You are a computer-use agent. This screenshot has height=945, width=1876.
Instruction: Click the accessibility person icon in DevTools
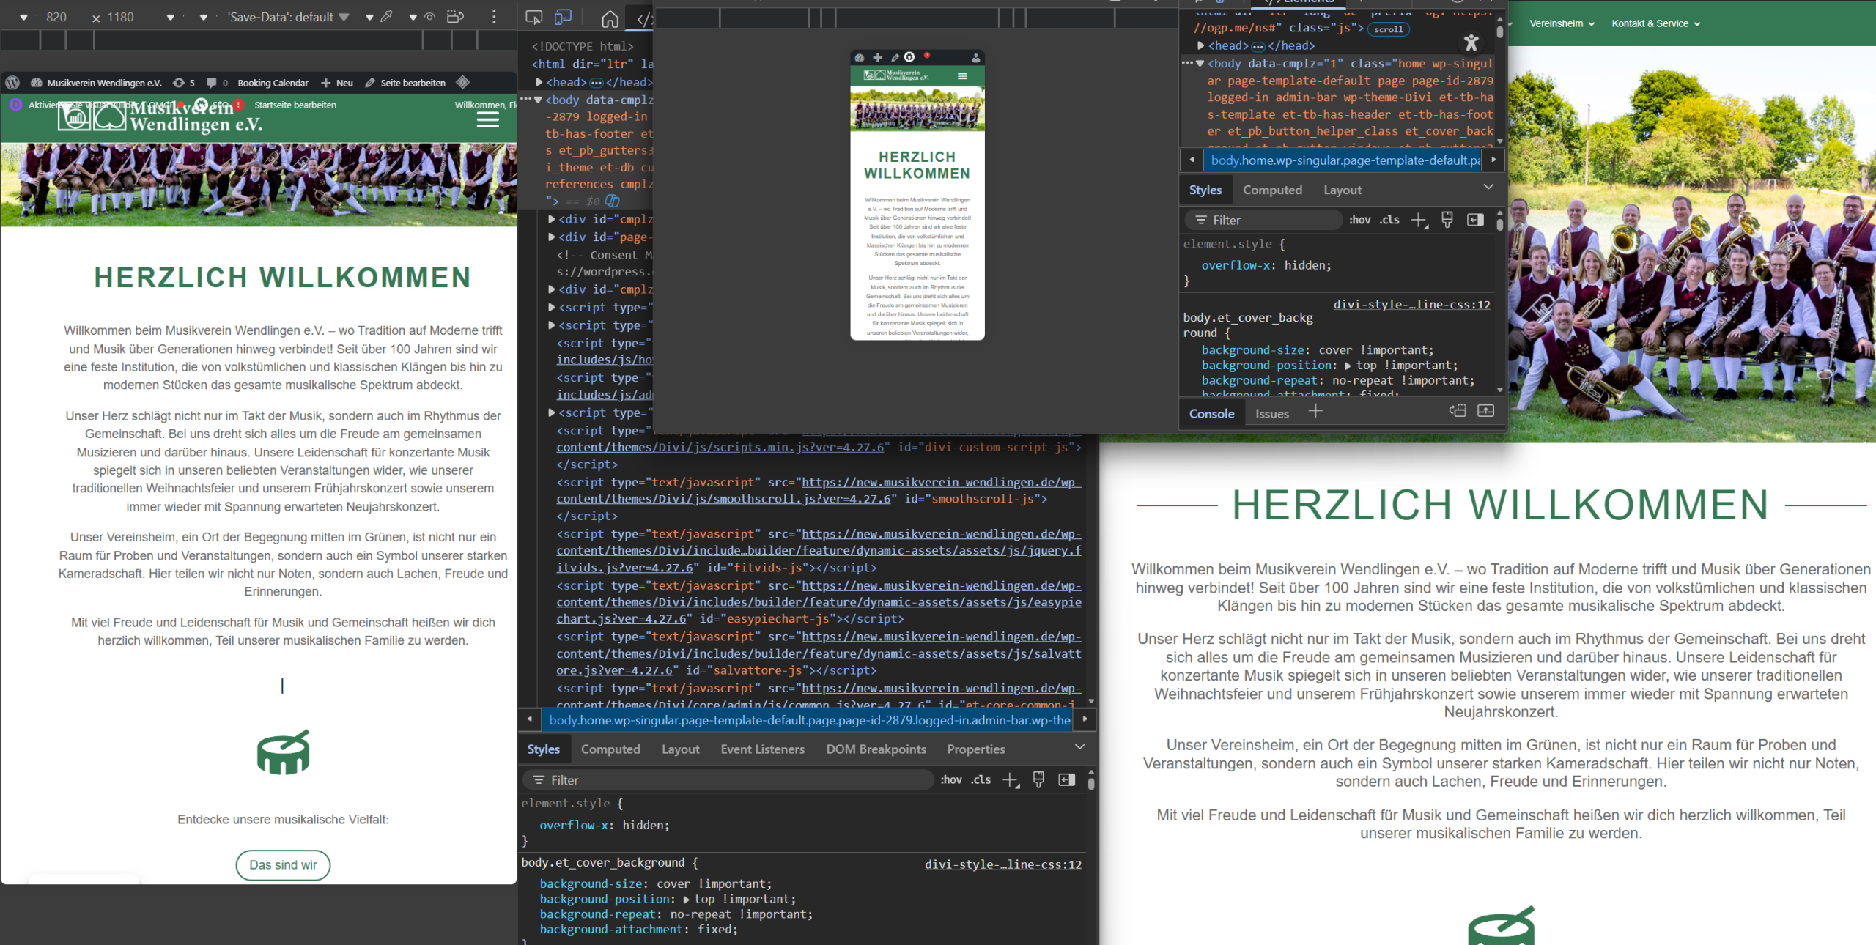pos(1470,43)
